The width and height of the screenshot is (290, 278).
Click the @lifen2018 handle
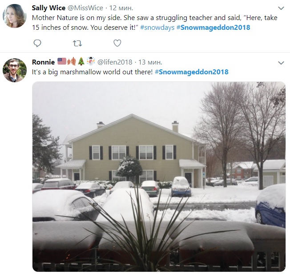click(115, 62)
